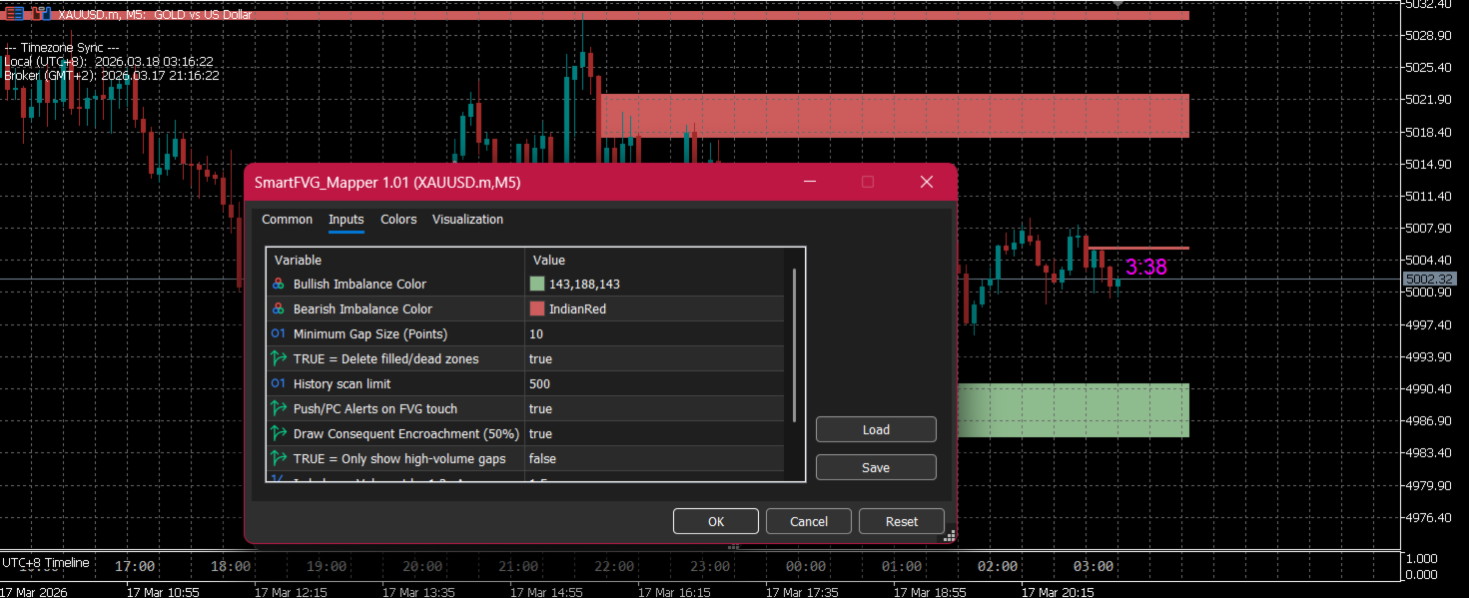Select the History scan limit label
This screenshot has width=1469, height=598.
point(342,384)
